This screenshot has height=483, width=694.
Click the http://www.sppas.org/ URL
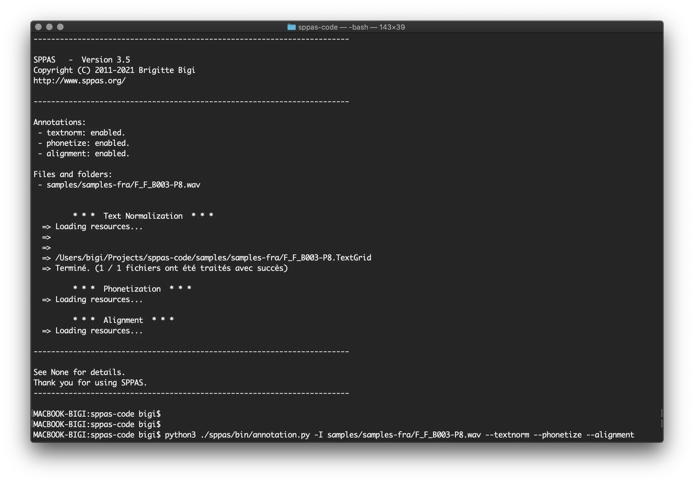coord(79,81)
